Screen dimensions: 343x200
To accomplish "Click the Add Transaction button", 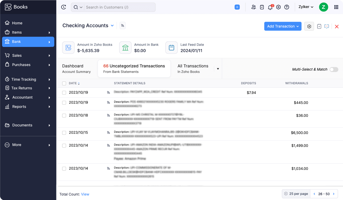I will click(x=283, y=26).
